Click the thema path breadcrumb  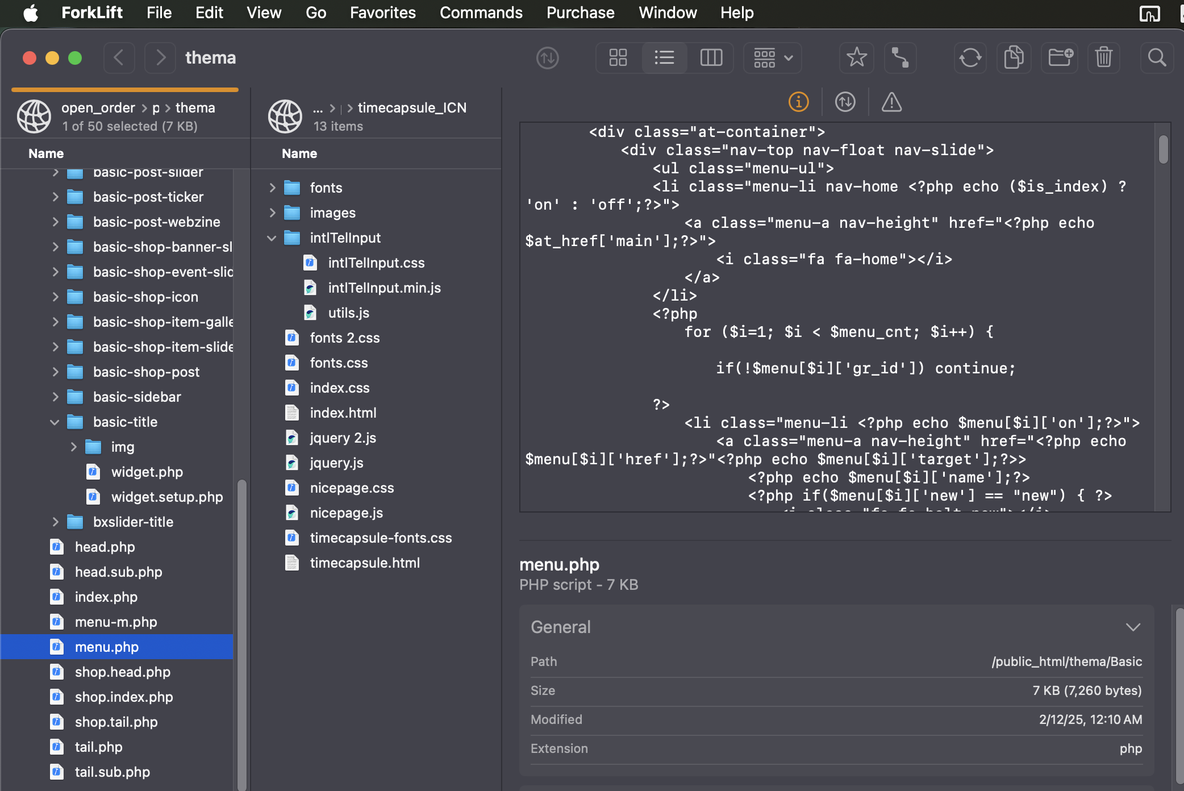pos(195,107)
